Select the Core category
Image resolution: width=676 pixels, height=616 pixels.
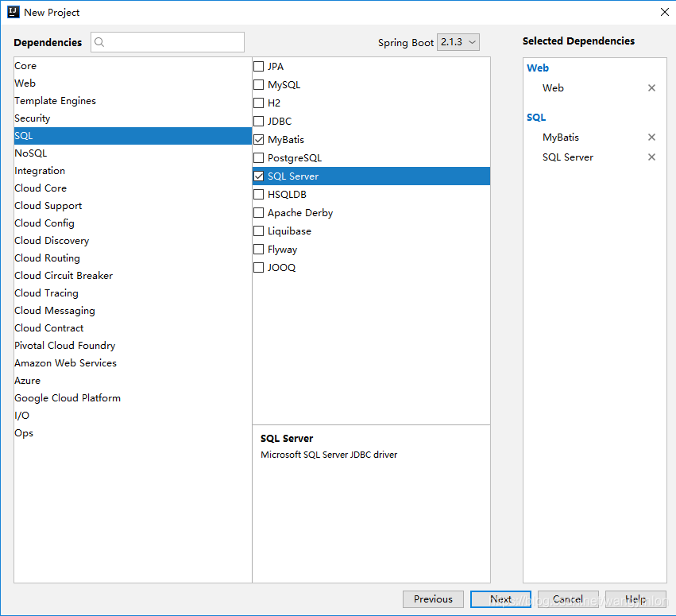[x=133, y=66]
